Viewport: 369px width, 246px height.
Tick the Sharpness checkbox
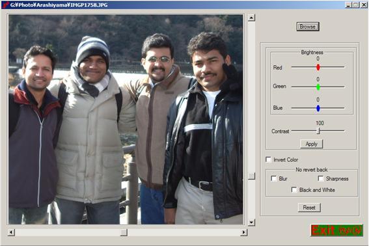pyautogui.click(x=321, y=178)
